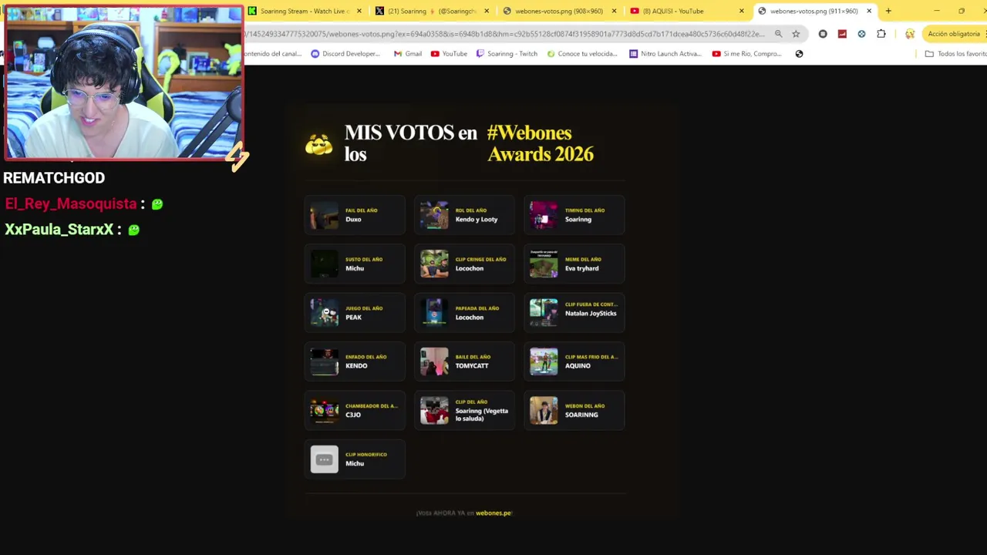Click the red extension icon in toolbar
This screenshot has width=987, height=555.
[842, 34]
